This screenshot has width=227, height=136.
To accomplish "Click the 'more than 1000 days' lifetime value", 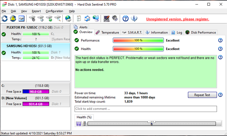I will point(140,97).
